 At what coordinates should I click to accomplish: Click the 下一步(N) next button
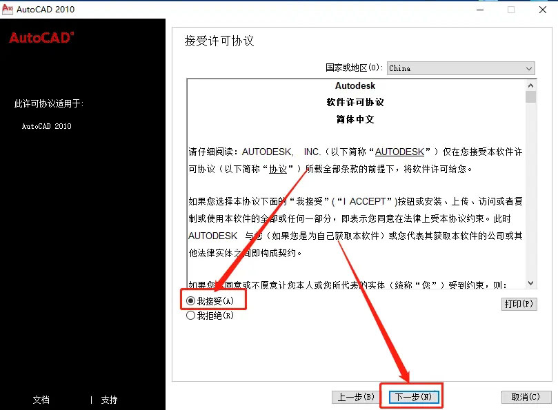click(412, 396)
